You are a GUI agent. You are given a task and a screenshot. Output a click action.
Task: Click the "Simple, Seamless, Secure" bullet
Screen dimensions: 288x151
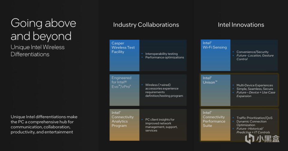tap(255, 89)
